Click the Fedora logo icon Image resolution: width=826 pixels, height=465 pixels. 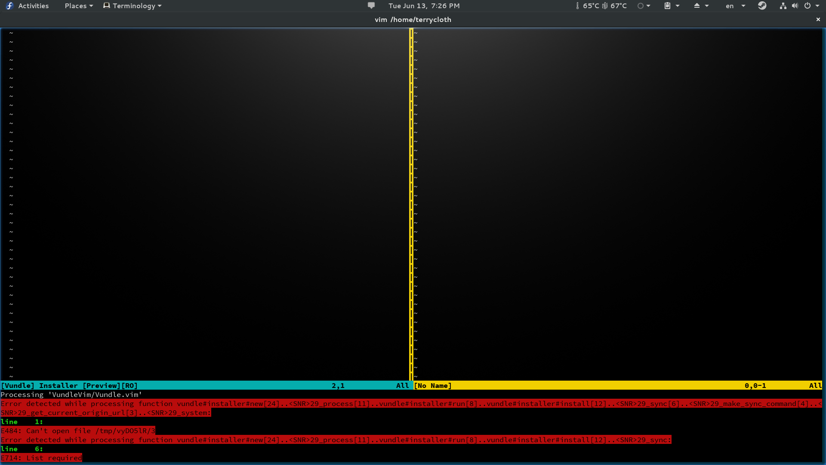[x=10, y=6]
